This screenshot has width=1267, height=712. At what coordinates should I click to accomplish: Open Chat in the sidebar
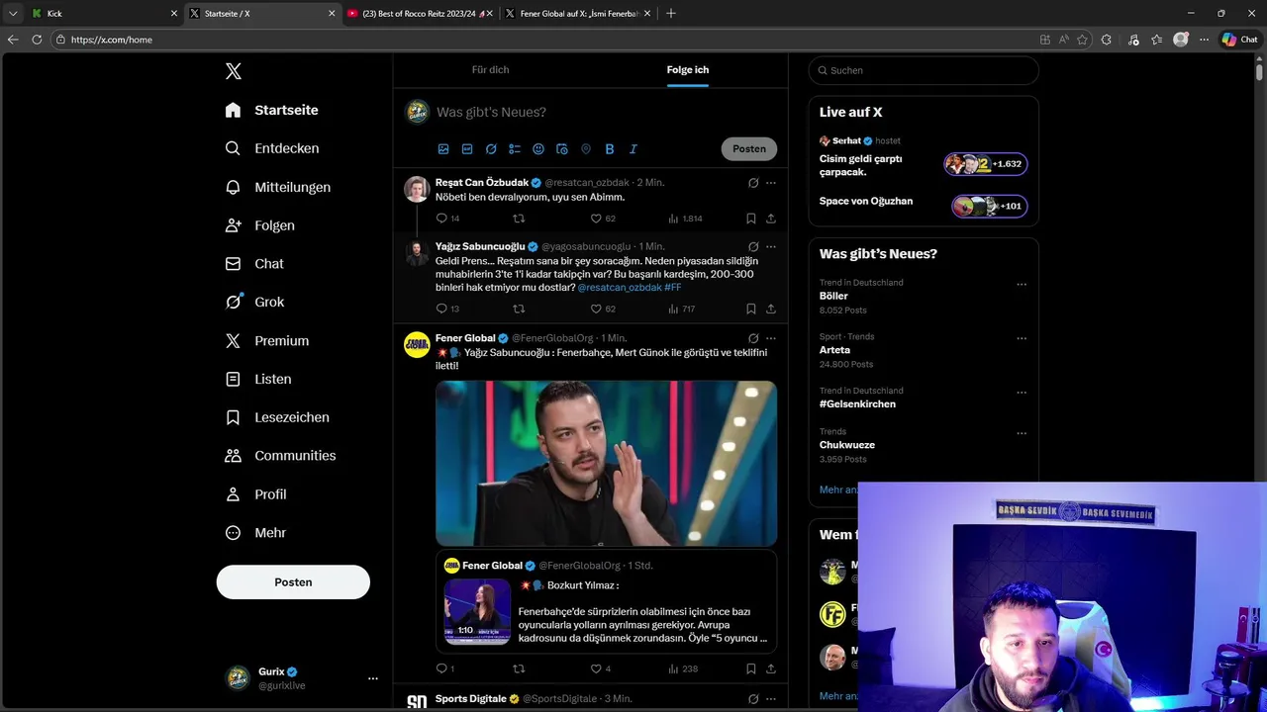[x=253, y=264]
